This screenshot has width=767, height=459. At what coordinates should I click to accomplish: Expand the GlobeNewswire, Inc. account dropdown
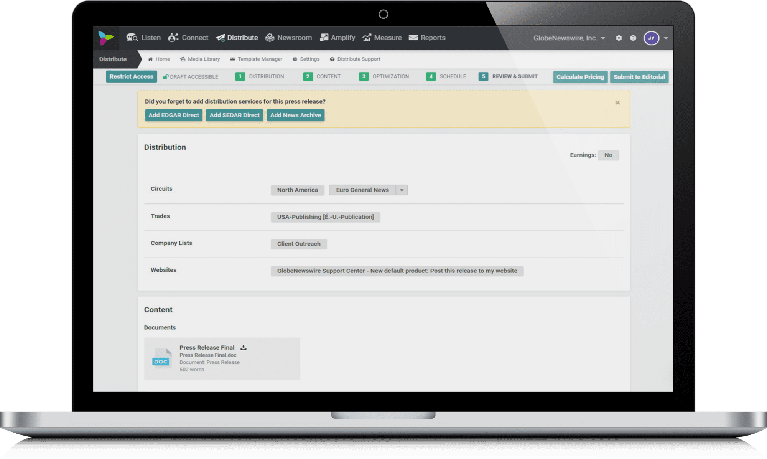569,38
